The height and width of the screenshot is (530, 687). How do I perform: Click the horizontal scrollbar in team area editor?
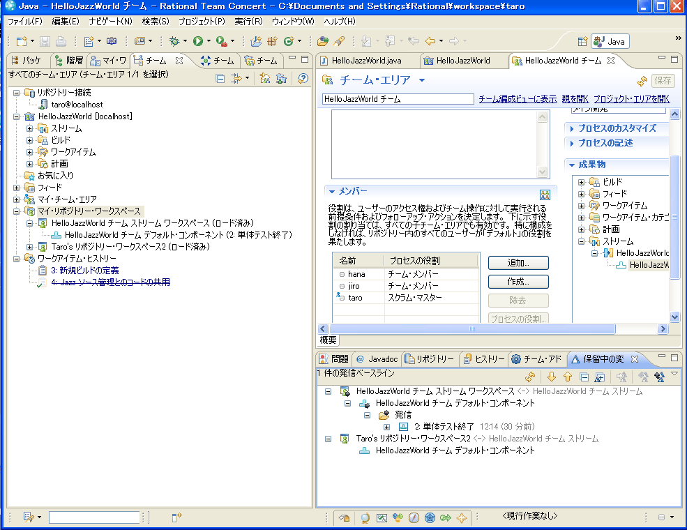[472, 329]
